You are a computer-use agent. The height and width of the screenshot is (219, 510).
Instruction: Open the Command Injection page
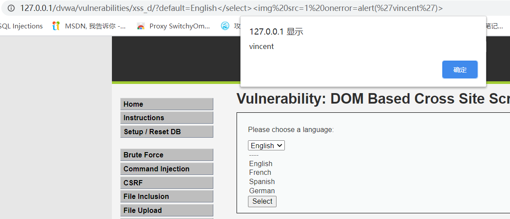point(166,169)
